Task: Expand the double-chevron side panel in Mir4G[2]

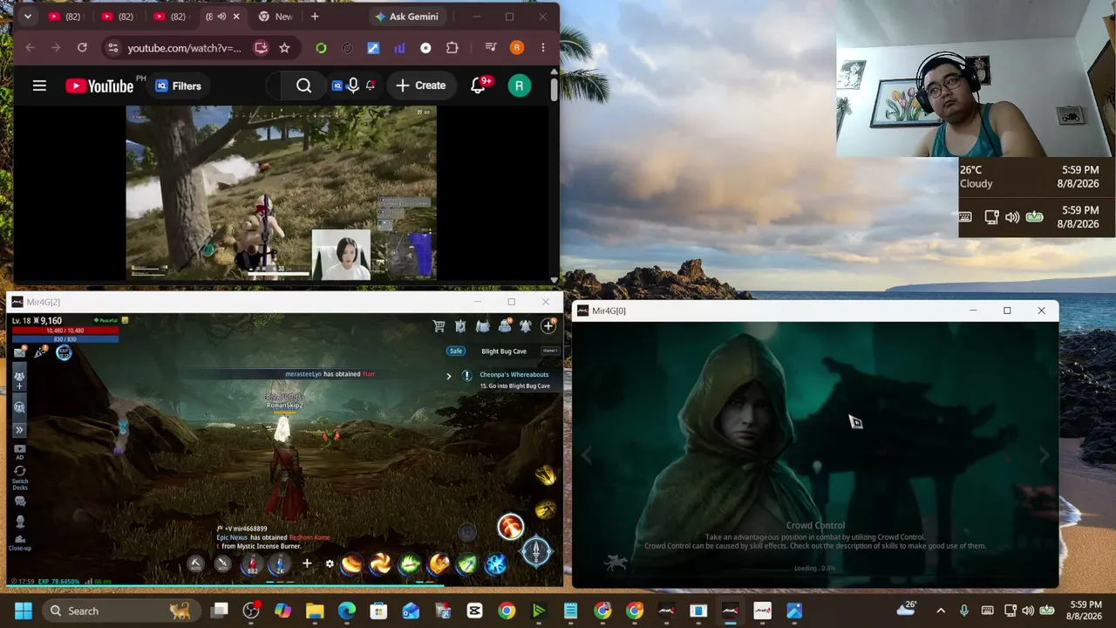Action: [x=19, y=430]
